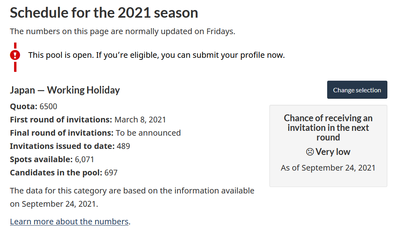Screen dimensions: 397x234
Task: Click the Very low chance label
Action: 333,152
